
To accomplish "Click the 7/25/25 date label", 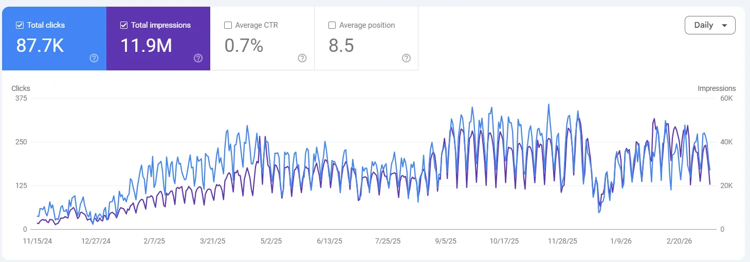I will click(388, 240).
